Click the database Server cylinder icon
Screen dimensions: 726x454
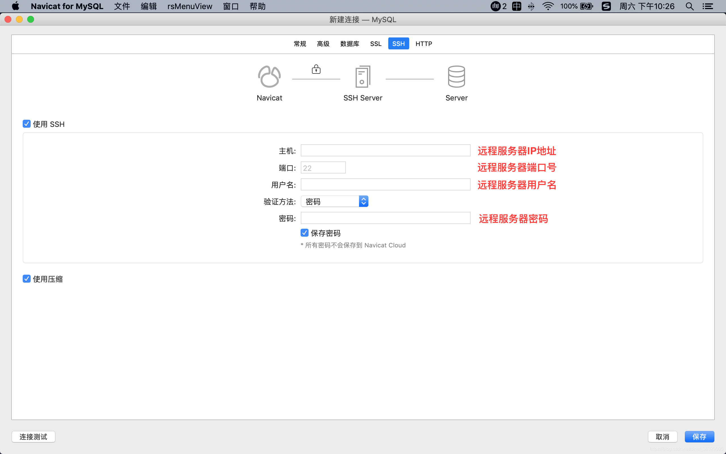[457, 77]
